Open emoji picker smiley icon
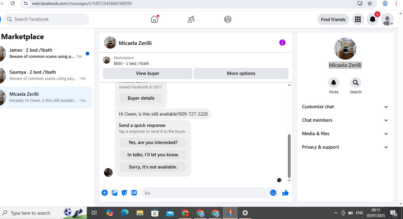The width and height of the screenshot is (403, 219). tap(273, 193)
